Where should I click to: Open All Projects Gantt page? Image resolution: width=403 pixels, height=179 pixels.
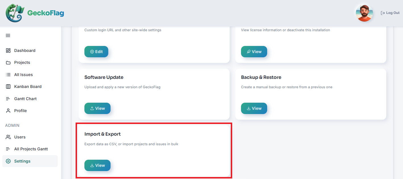(30, 149)
